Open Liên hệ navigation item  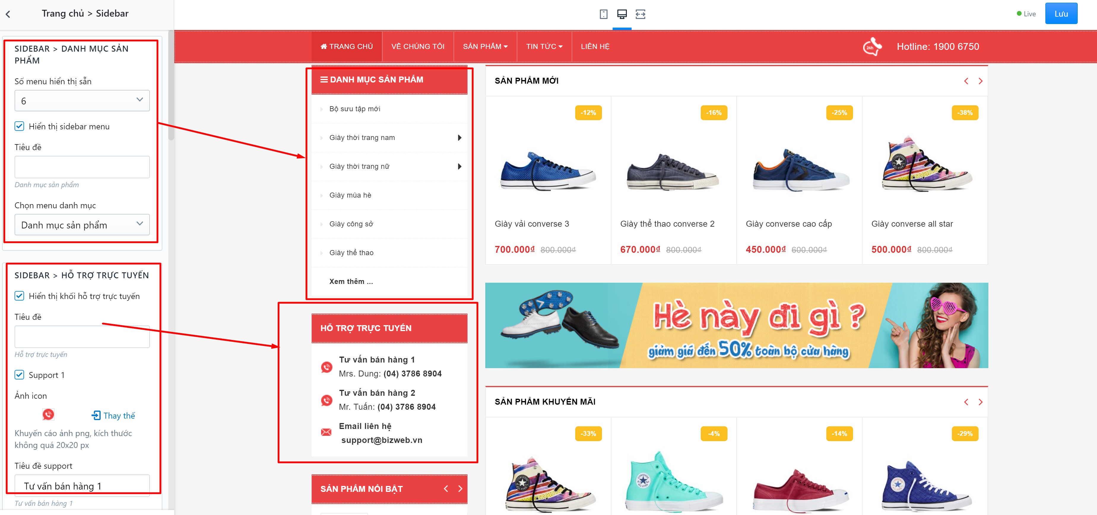pyautogui.click(x=595, y=46)
